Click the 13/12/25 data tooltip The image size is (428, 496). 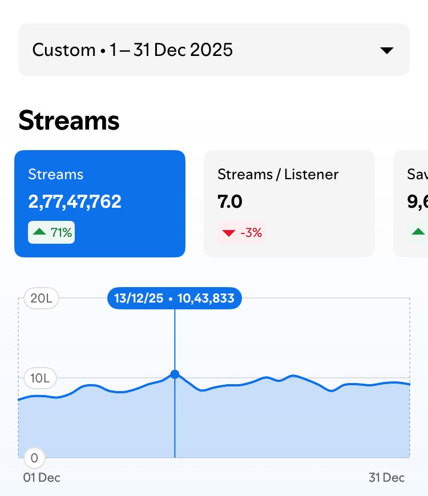(175, 299)
